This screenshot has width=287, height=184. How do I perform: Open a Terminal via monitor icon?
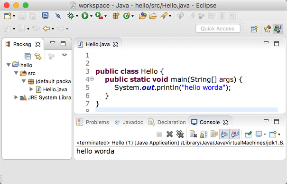[45, 16]
